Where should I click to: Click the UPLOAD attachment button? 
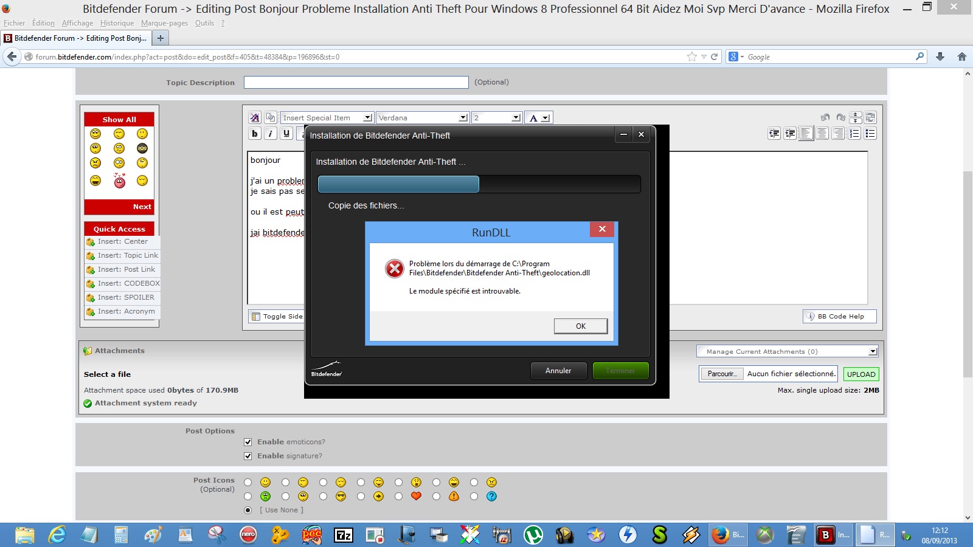click(861, 374)
